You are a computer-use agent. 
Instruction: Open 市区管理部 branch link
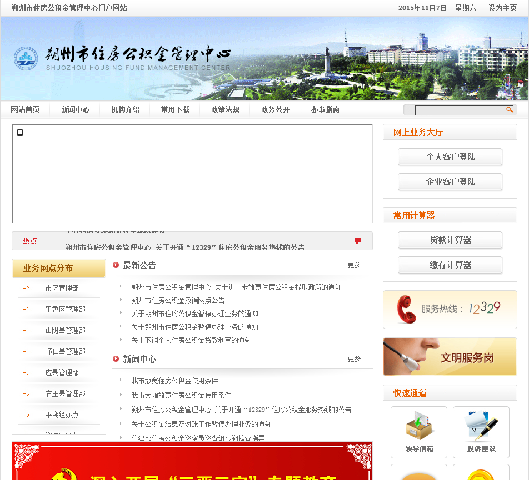click(62, 289)
